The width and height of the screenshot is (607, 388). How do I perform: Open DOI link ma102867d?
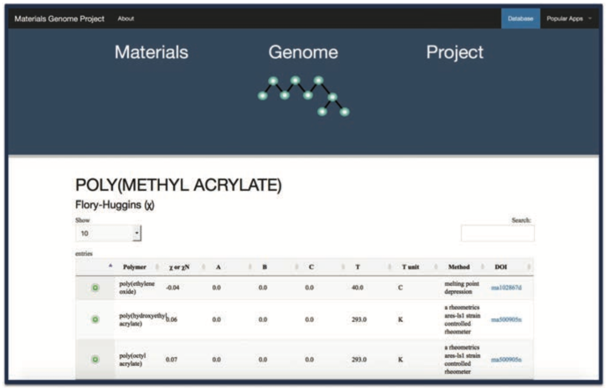point(506,288)
